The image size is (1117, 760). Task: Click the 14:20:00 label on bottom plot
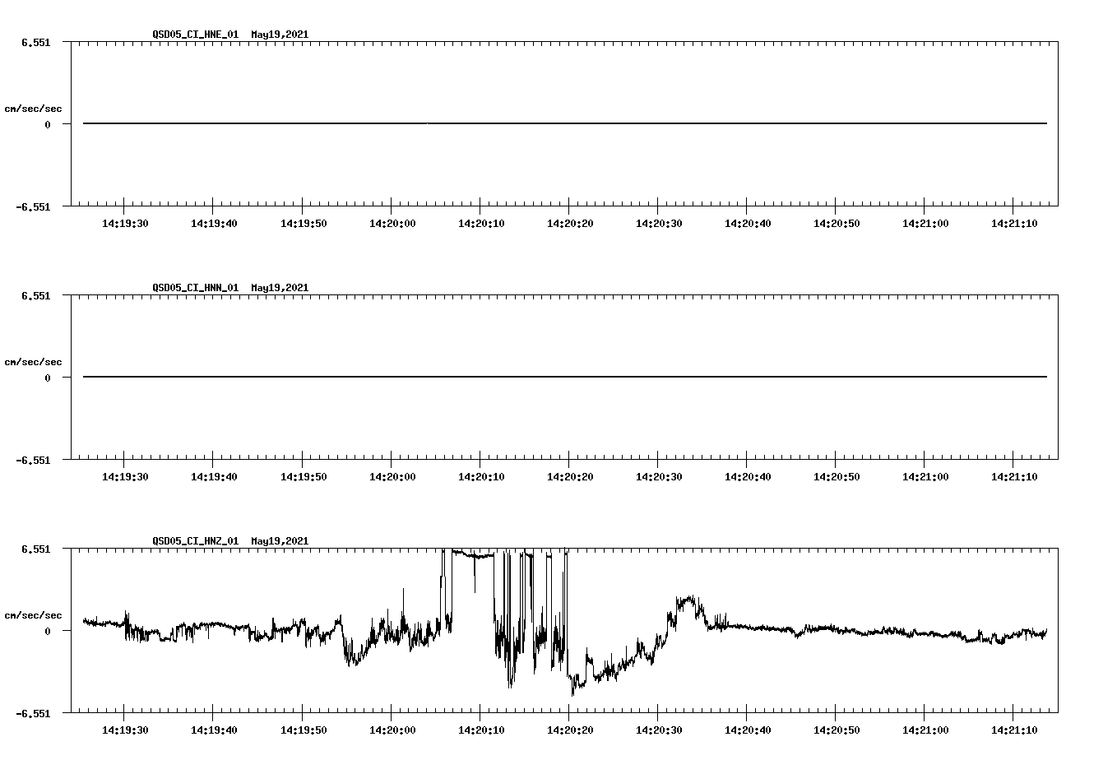pos(392,729)
